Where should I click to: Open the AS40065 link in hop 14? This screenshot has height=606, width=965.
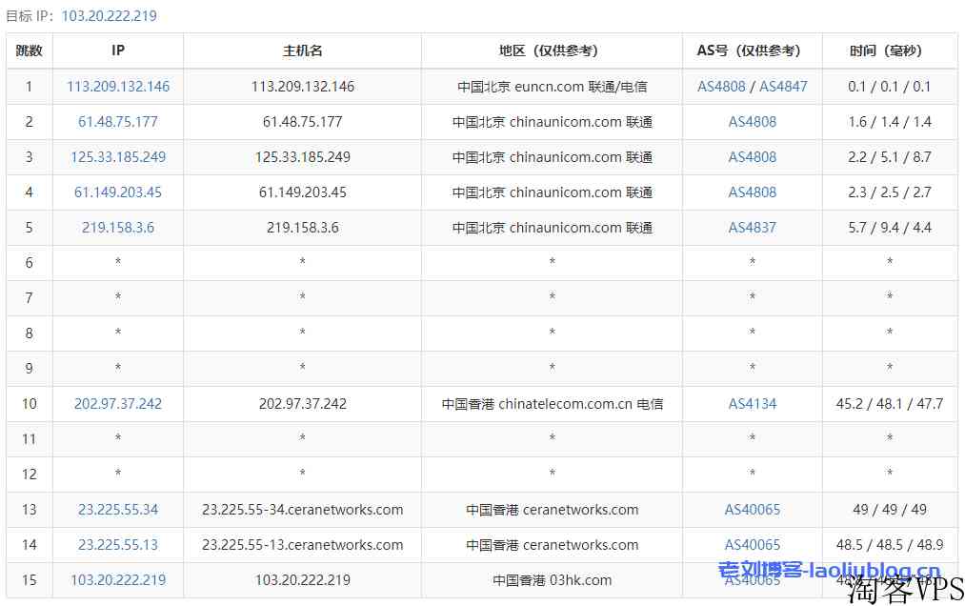753,545
